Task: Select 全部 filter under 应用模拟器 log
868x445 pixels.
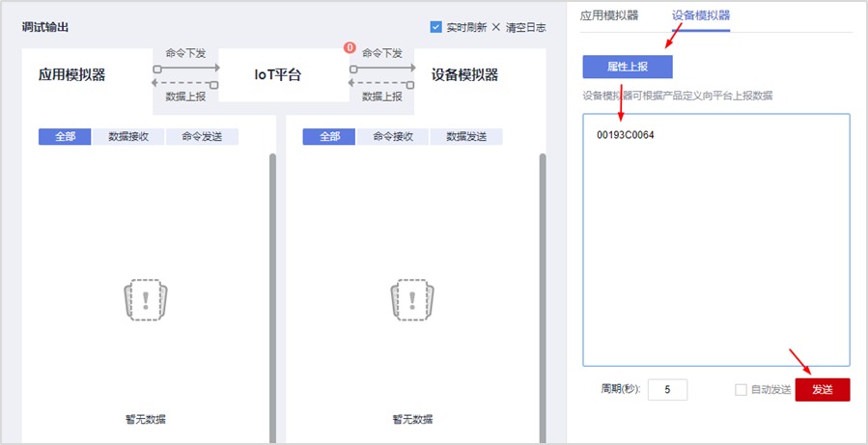Action: click(66, 137)
